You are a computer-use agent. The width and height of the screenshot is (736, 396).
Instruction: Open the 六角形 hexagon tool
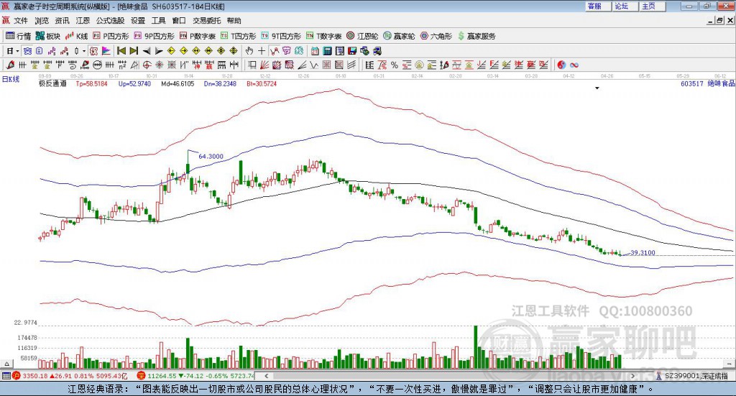tap(436, 36)
